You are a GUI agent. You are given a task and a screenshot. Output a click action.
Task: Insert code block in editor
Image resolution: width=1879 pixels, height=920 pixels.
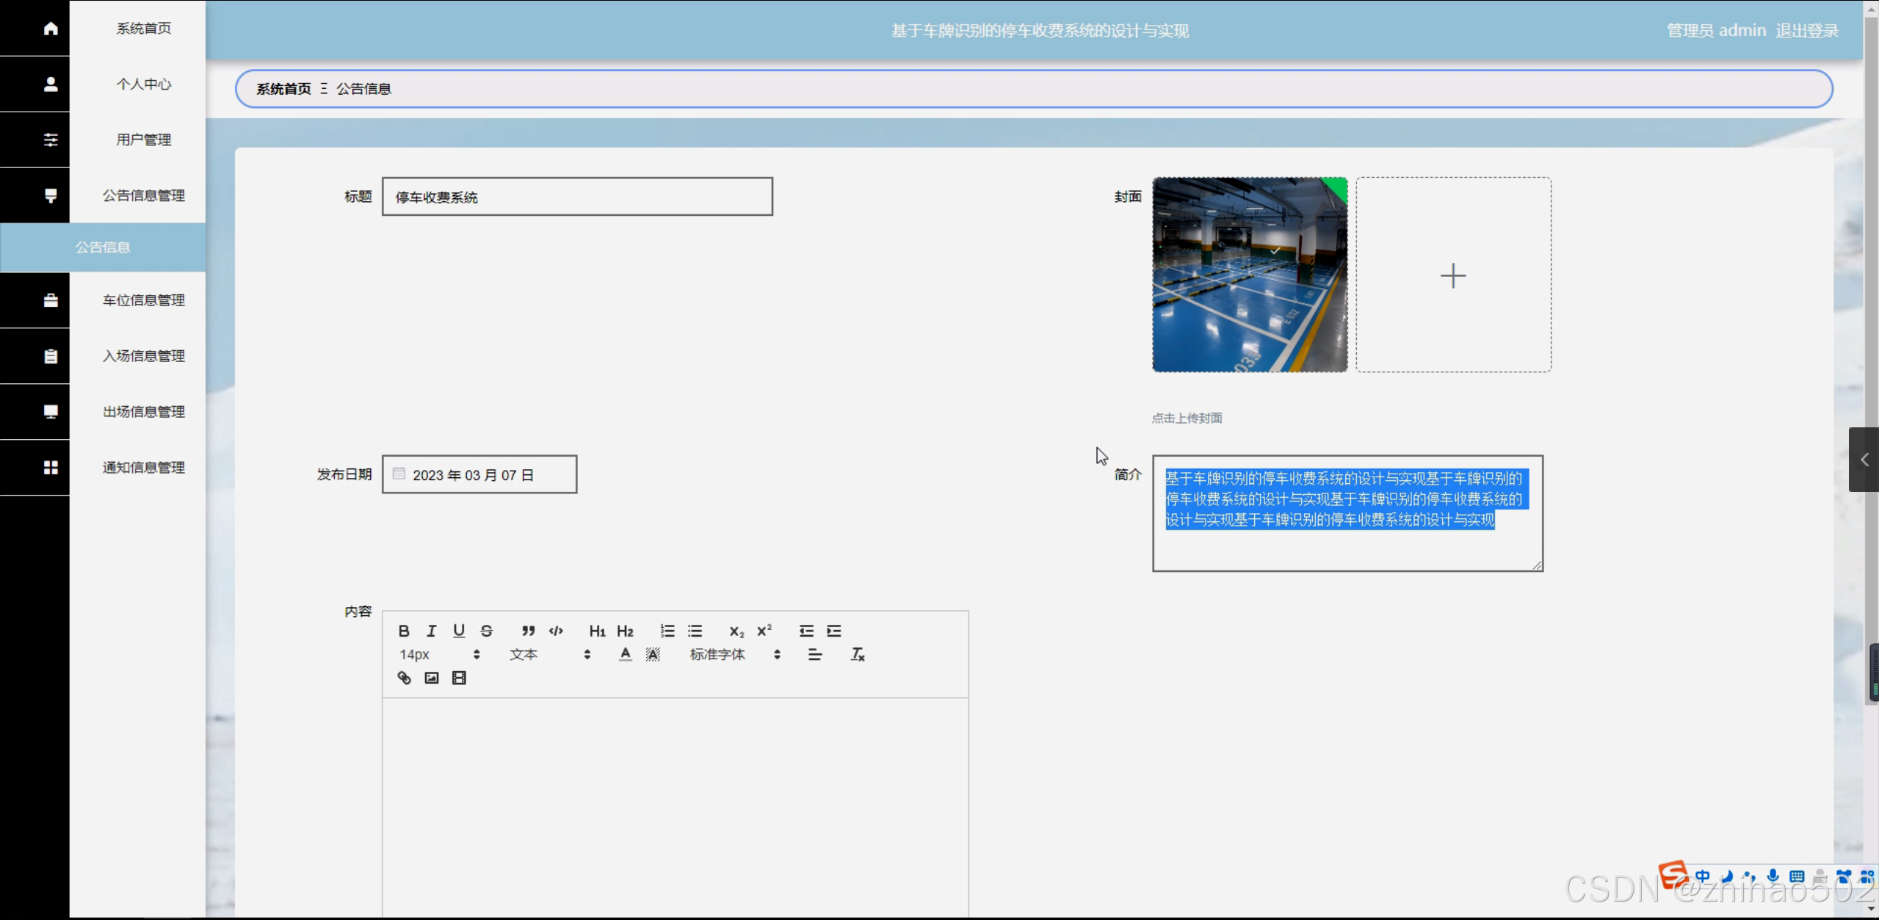(x=556, y=631)
